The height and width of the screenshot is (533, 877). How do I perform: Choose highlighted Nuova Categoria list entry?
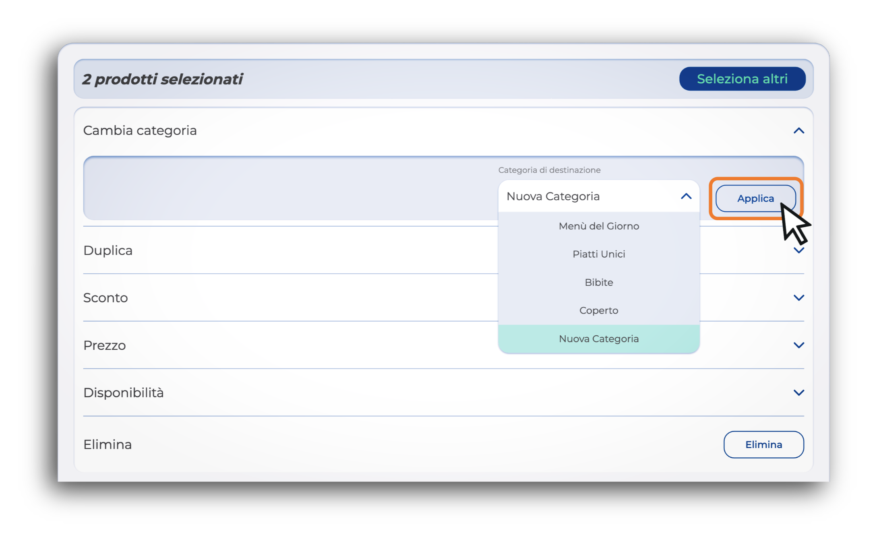coord(598,339)
